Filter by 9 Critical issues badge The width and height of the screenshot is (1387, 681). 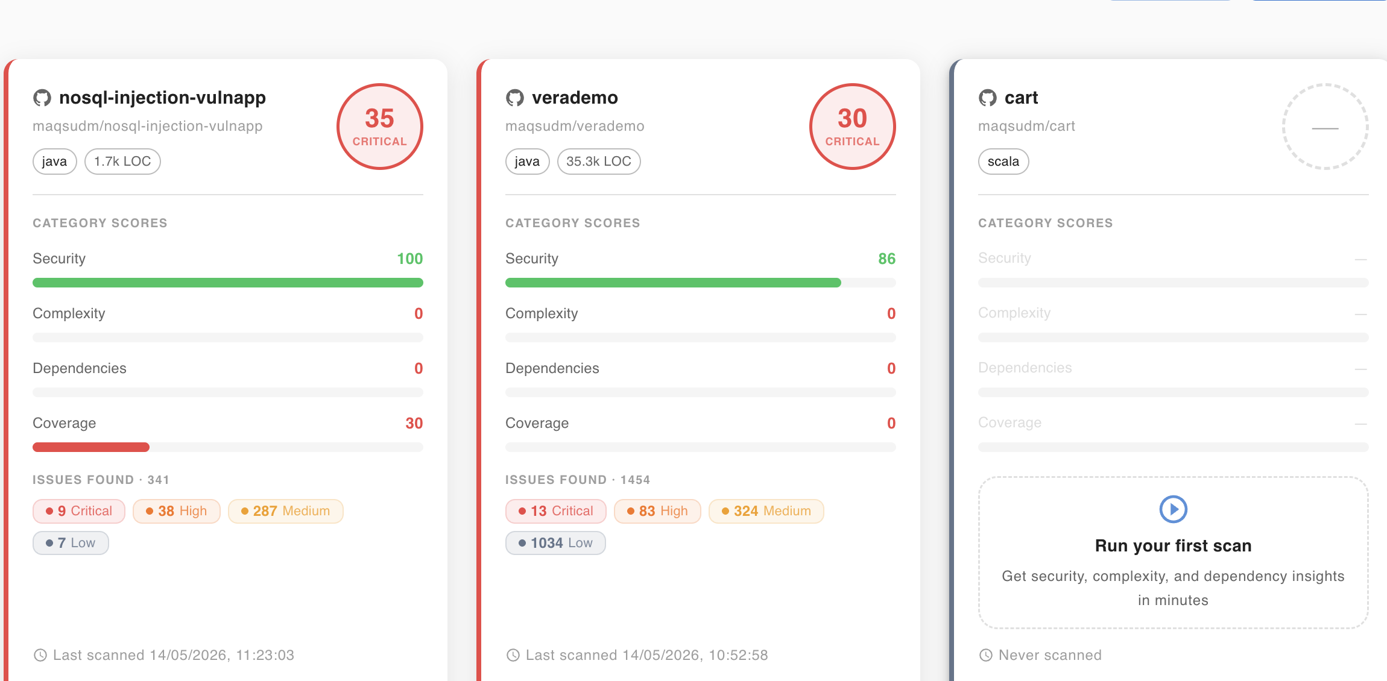(x=79, y=511)
